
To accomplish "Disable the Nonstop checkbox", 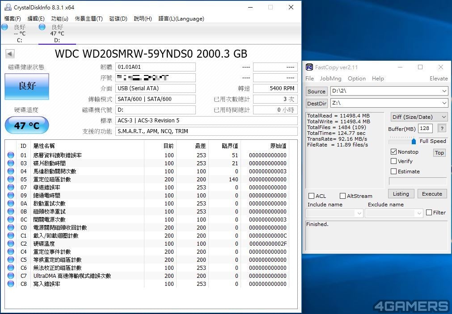I will (x=393, y=152).
